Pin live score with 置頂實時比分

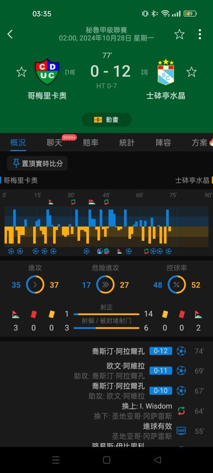tap(37, 164)
